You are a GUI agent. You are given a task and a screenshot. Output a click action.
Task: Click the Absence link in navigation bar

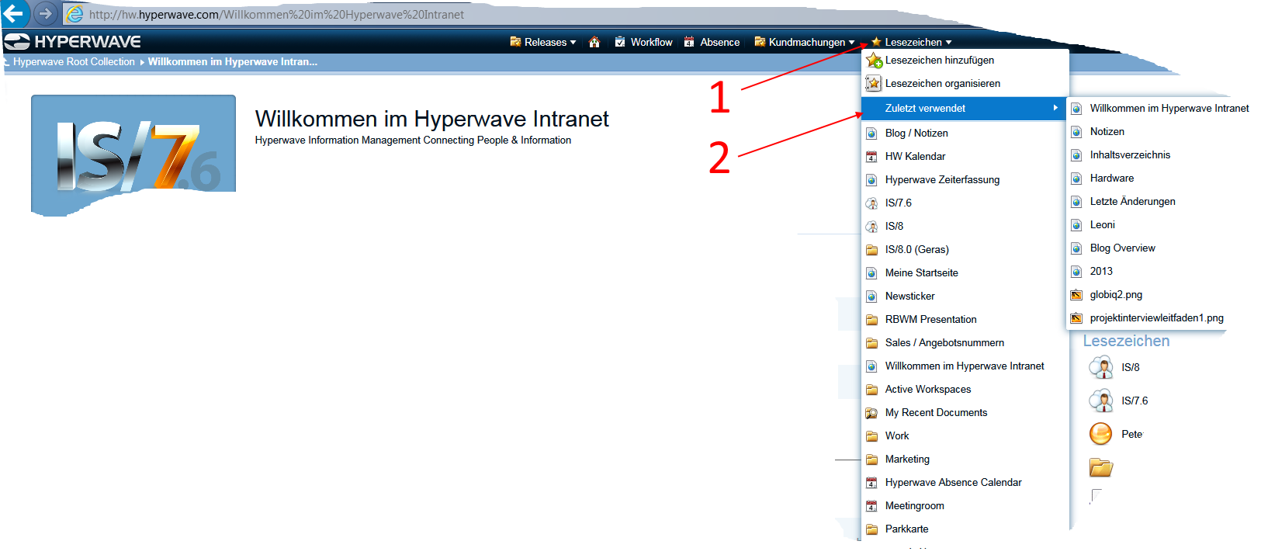(719, 42)
